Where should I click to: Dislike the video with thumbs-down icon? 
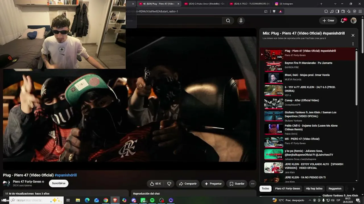click(169, 184)
